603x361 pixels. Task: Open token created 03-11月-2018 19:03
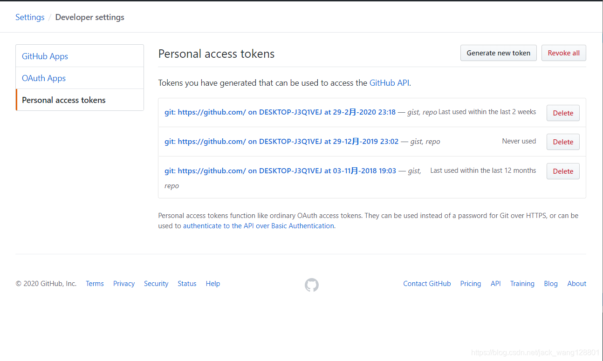pyautogui.click(x=280, y=171)
